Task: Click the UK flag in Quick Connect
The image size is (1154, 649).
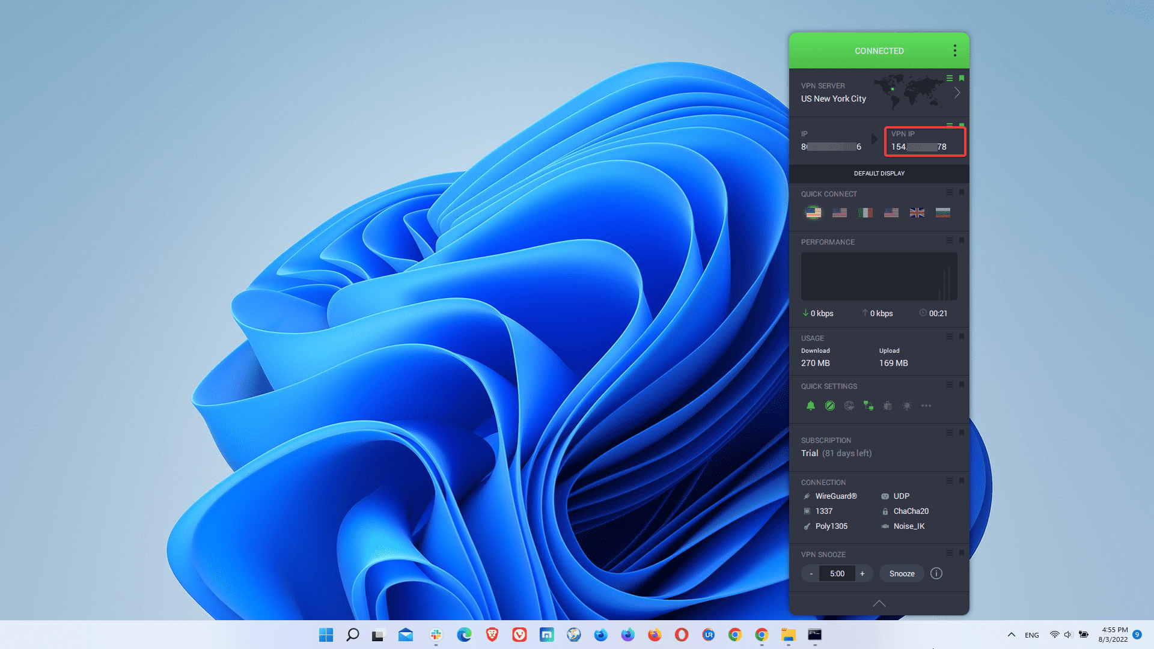Action: click(x=917, y=213)
